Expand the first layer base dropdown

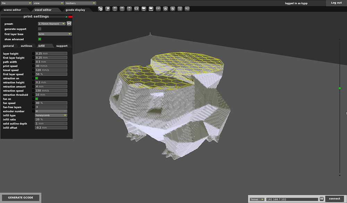(x=55, y=34)
